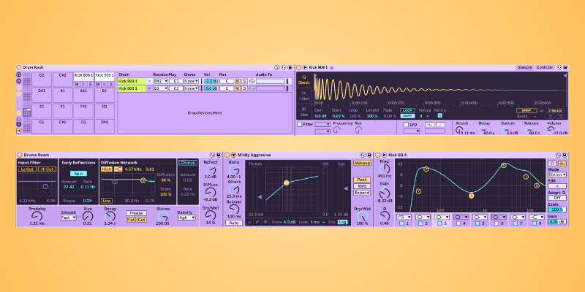Click compressor threshold breakpoint handle
The height and width of the screenshot is (292, 585).
coord(286,183)
